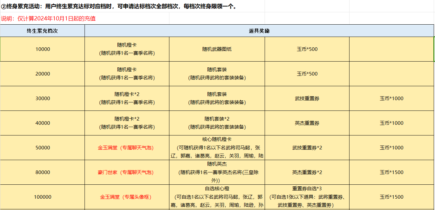
Task: Click "玉币*1000" in the 40000 row
Action: [x=391, y=123]
